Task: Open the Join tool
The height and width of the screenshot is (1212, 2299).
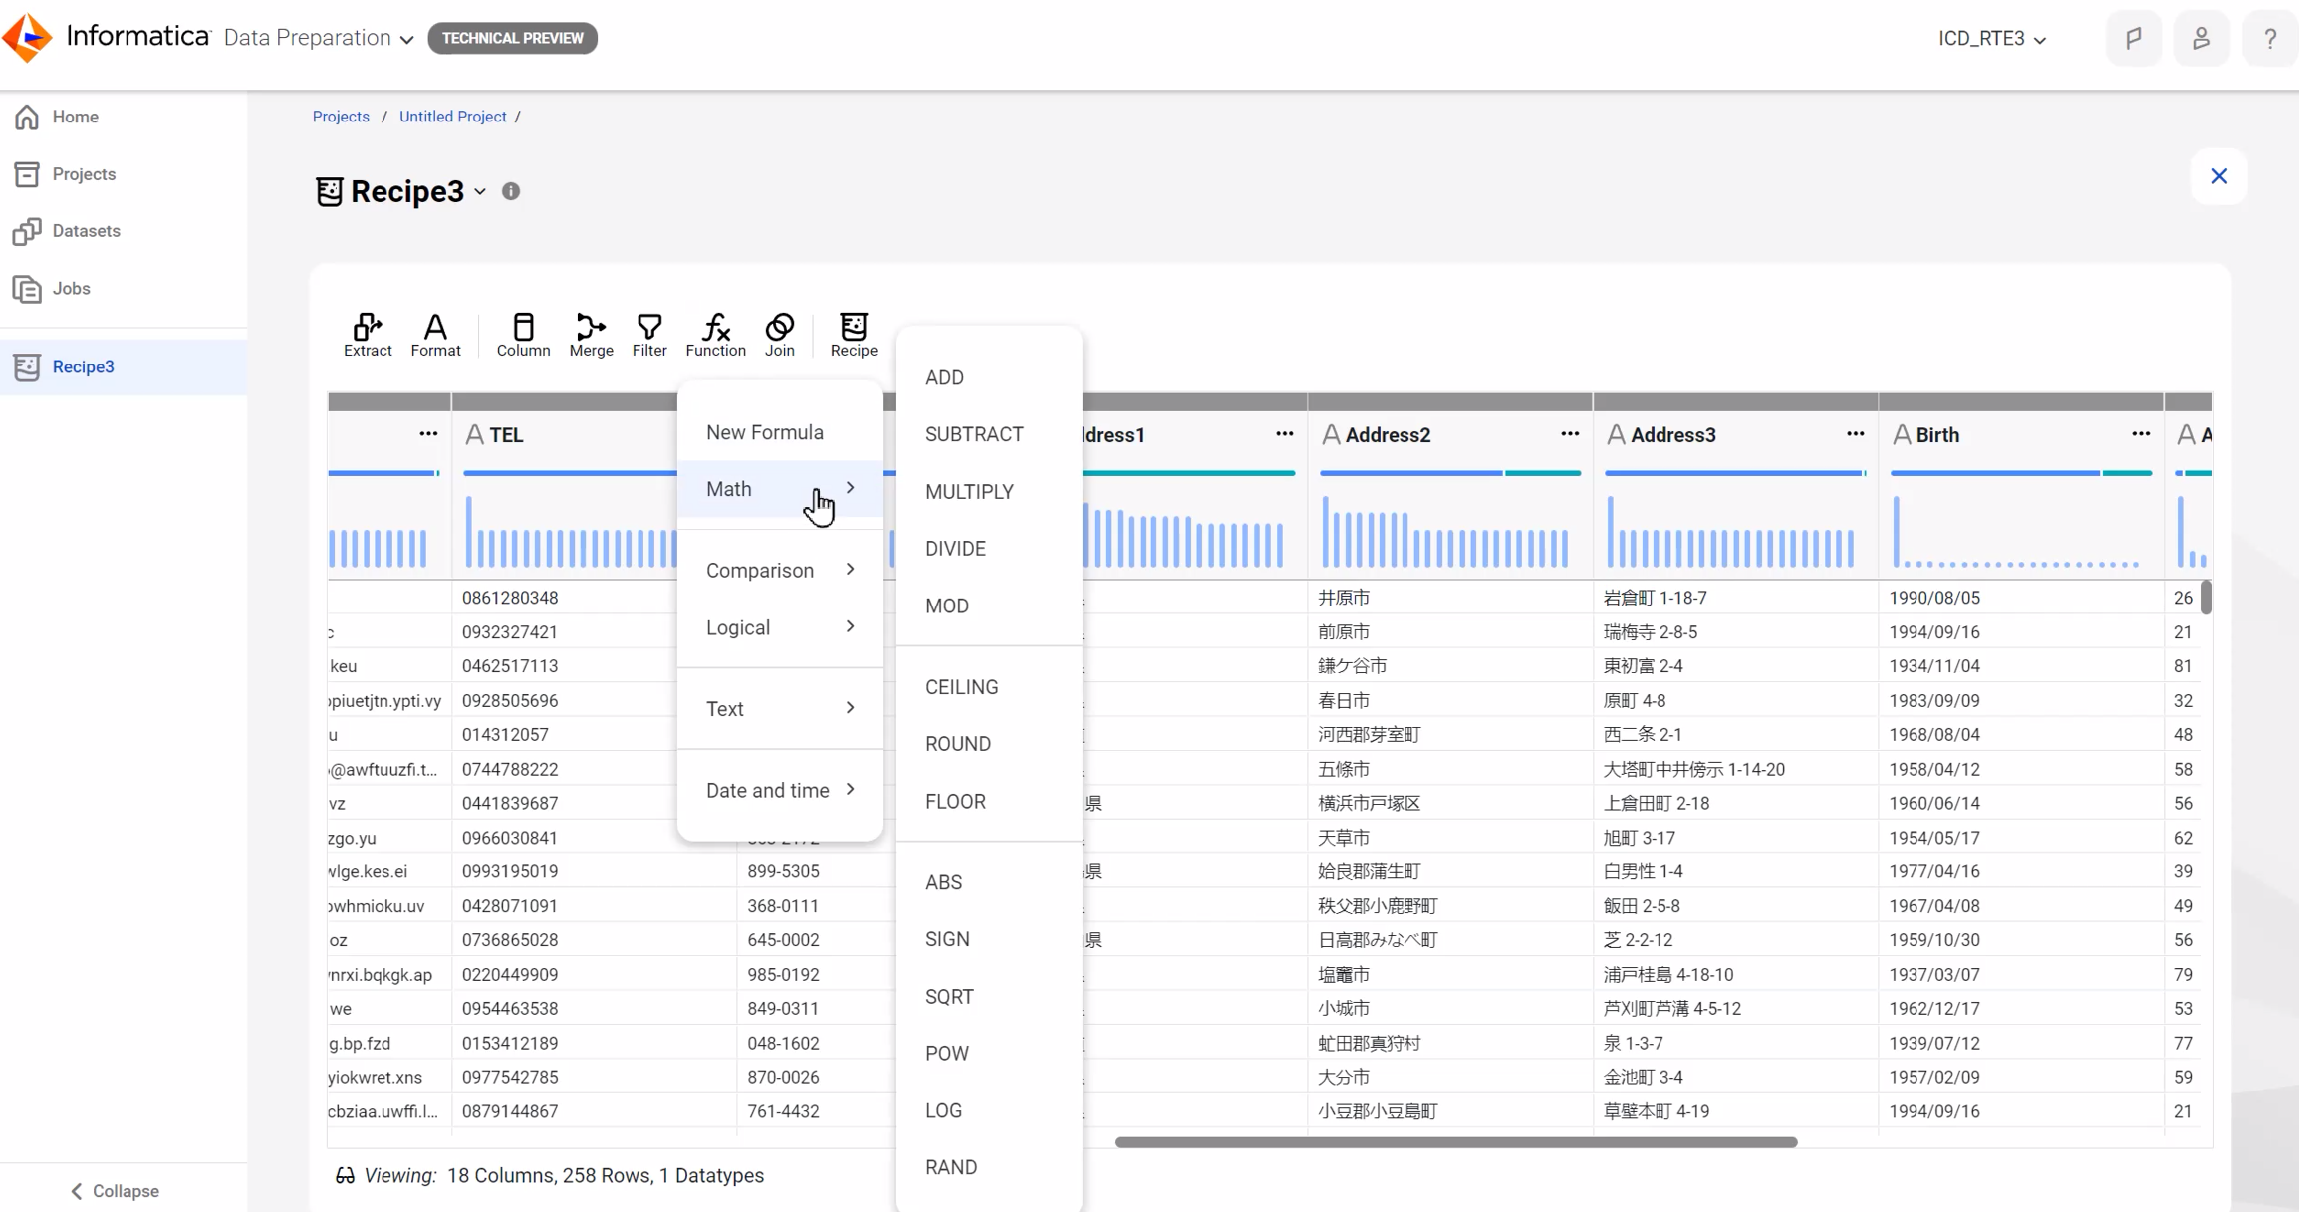Action: point(779,335)
